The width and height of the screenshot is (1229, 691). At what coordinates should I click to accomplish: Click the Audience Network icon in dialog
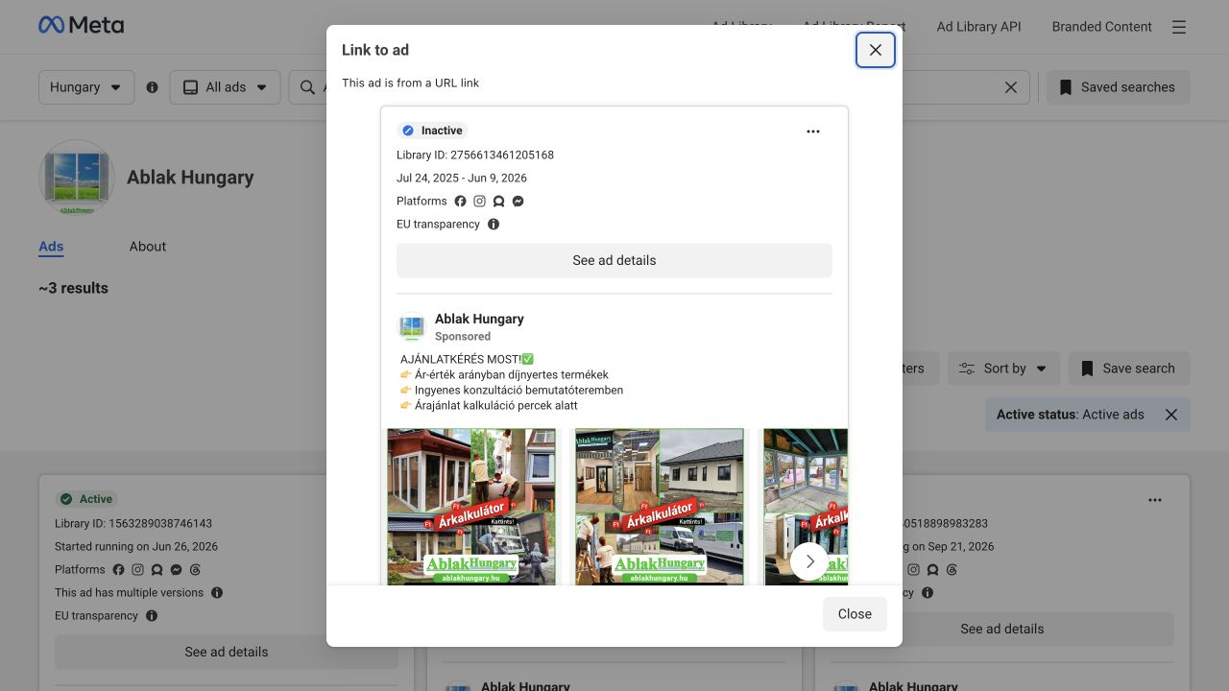pos(498,202)
